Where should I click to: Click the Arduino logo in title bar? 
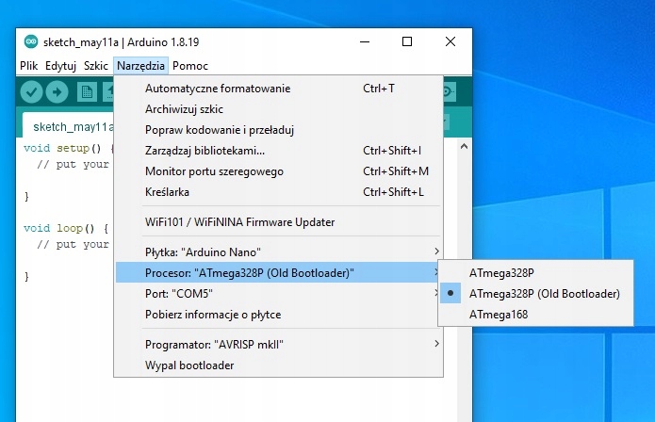coord(31,41)
